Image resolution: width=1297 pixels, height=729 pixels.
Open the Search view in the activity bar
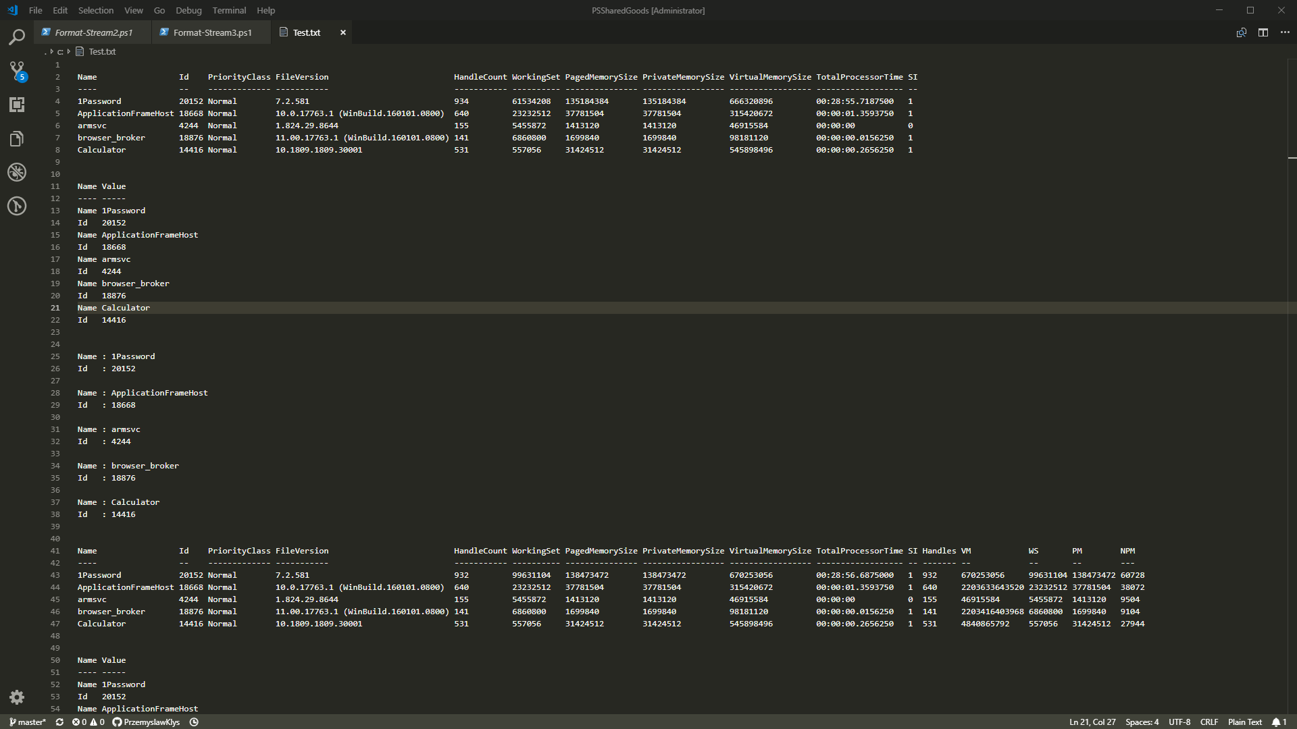coord(16,37)
